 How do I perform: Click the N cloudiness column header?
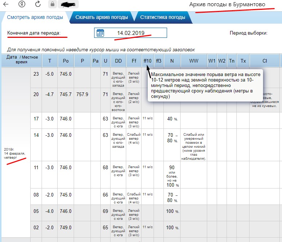pos(172,61)
